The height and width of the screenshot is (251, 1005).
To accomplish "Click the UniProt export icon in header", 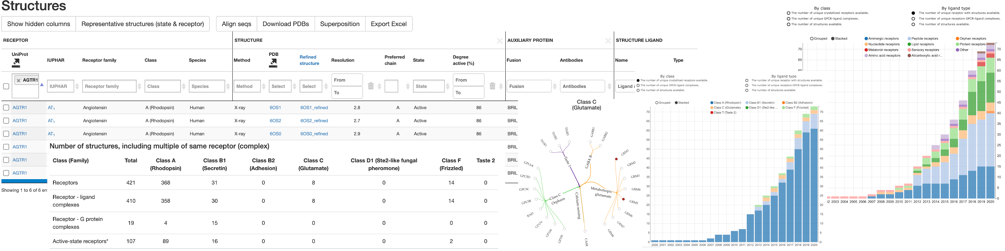I will (x=16, y=63).
